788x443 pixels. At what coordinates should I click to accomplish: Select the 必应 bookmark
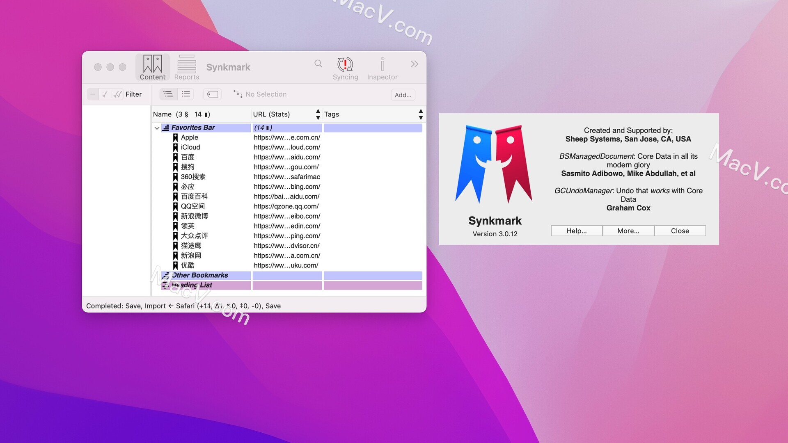pos(188,187)
